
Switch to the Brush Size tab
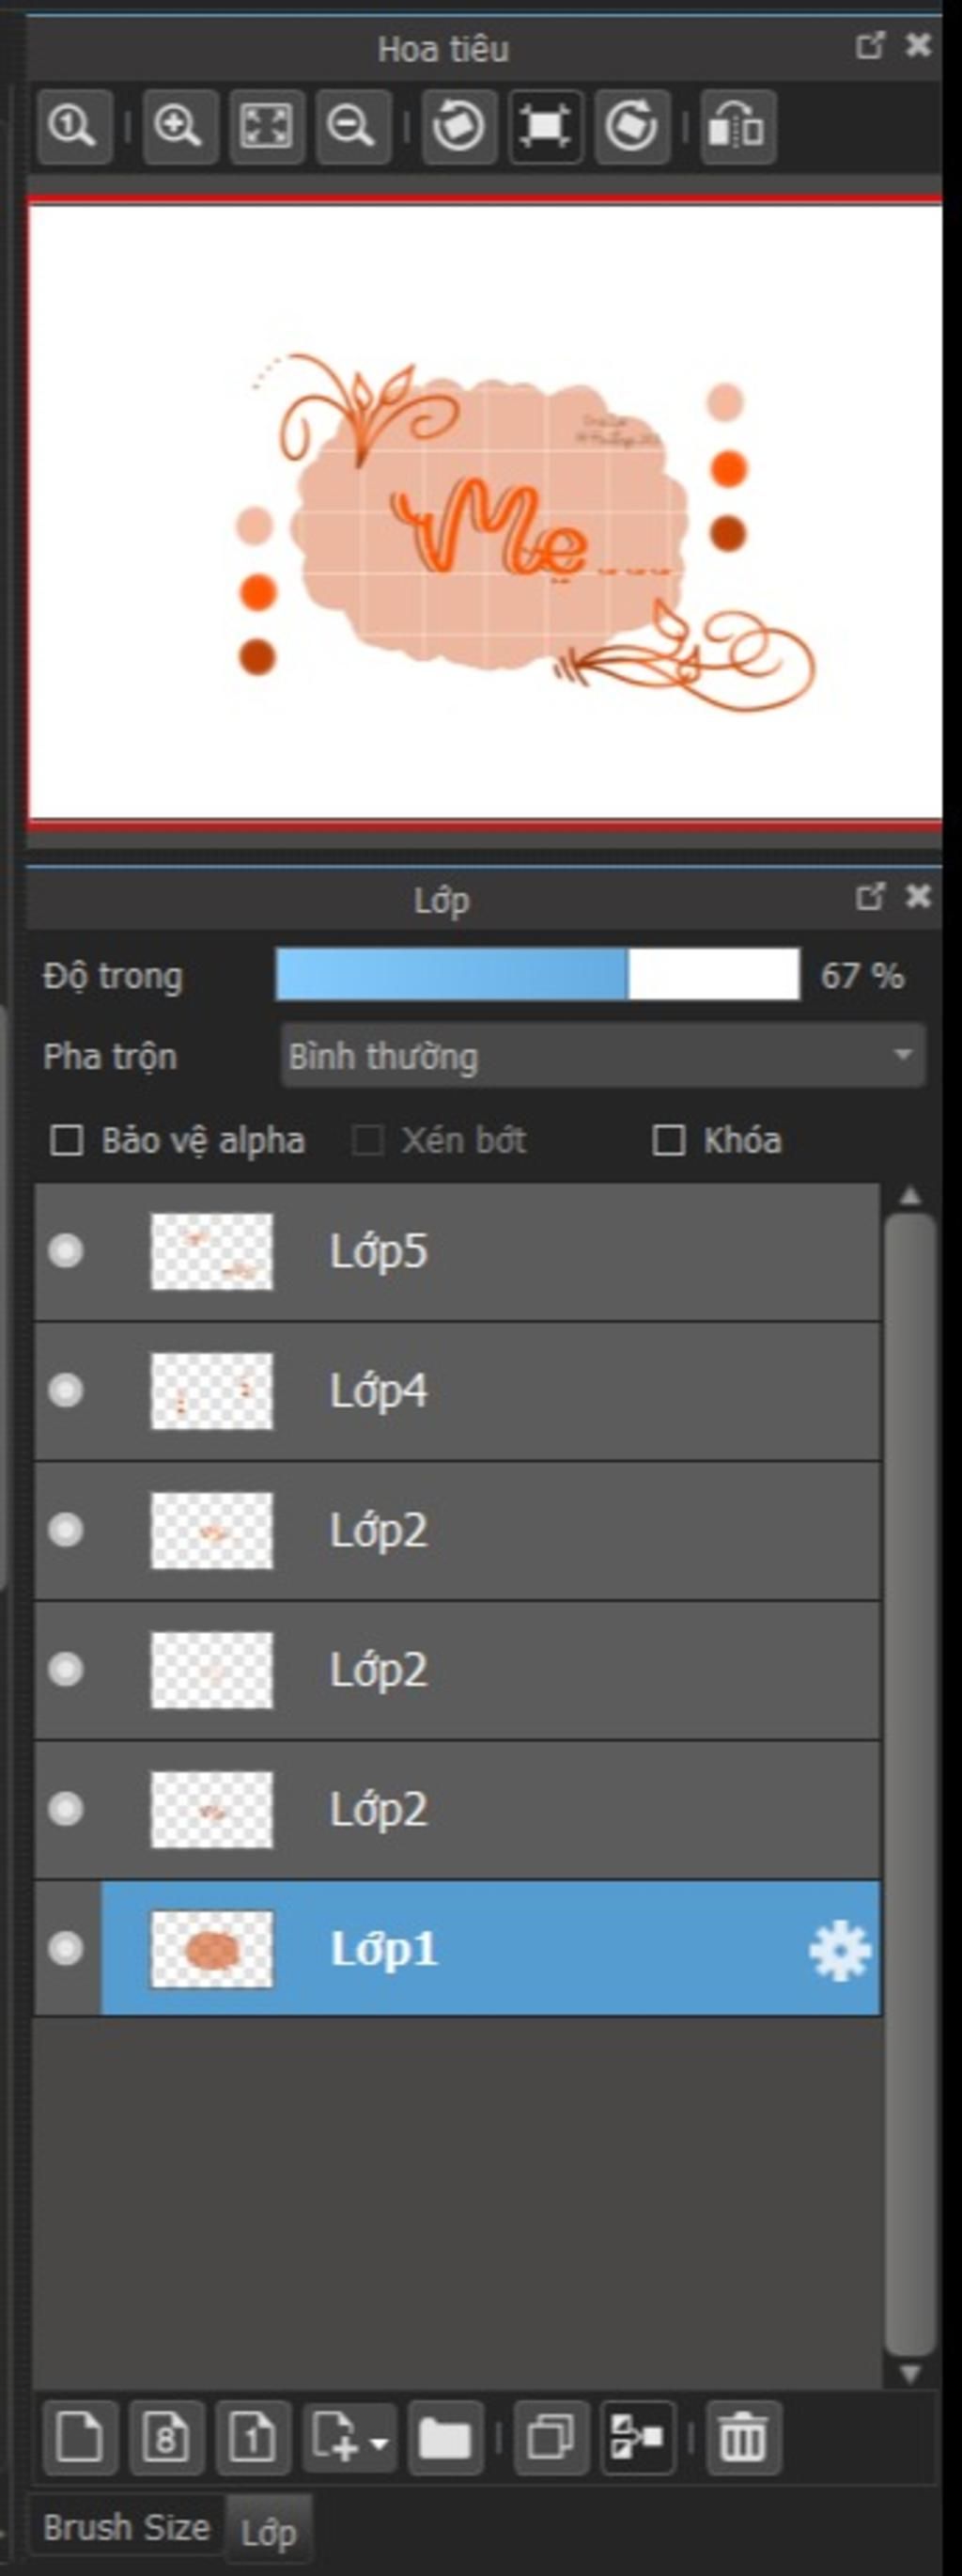[126, 2528]
